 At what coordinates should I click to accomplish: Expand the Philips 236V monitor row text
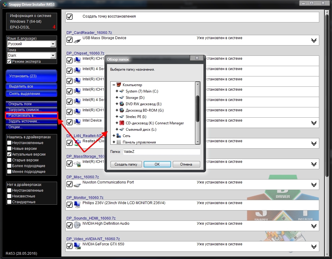click(124, 203)
